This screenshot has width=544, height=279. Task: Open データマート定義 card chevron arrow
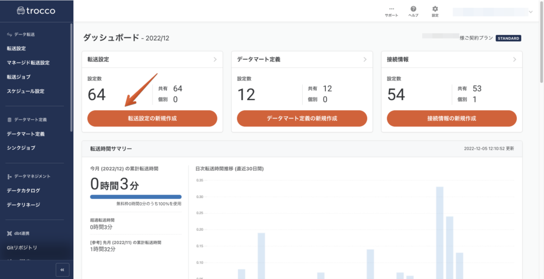pos(365,59)
